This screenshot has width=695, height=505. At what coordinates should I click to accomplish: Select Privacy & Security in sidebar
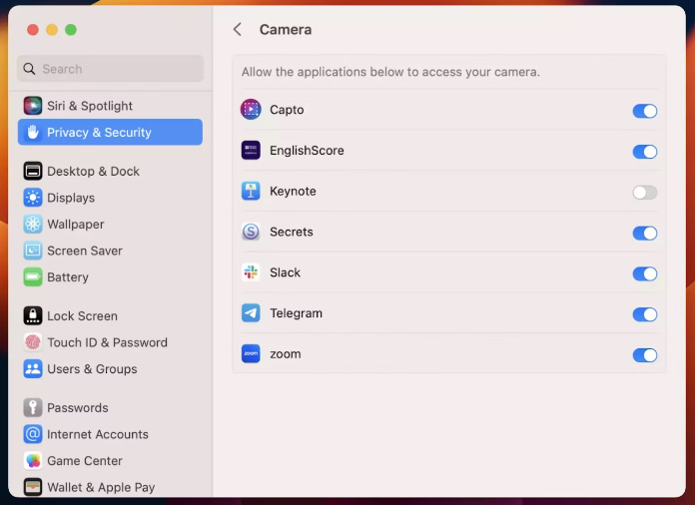(x=110, y=132)
